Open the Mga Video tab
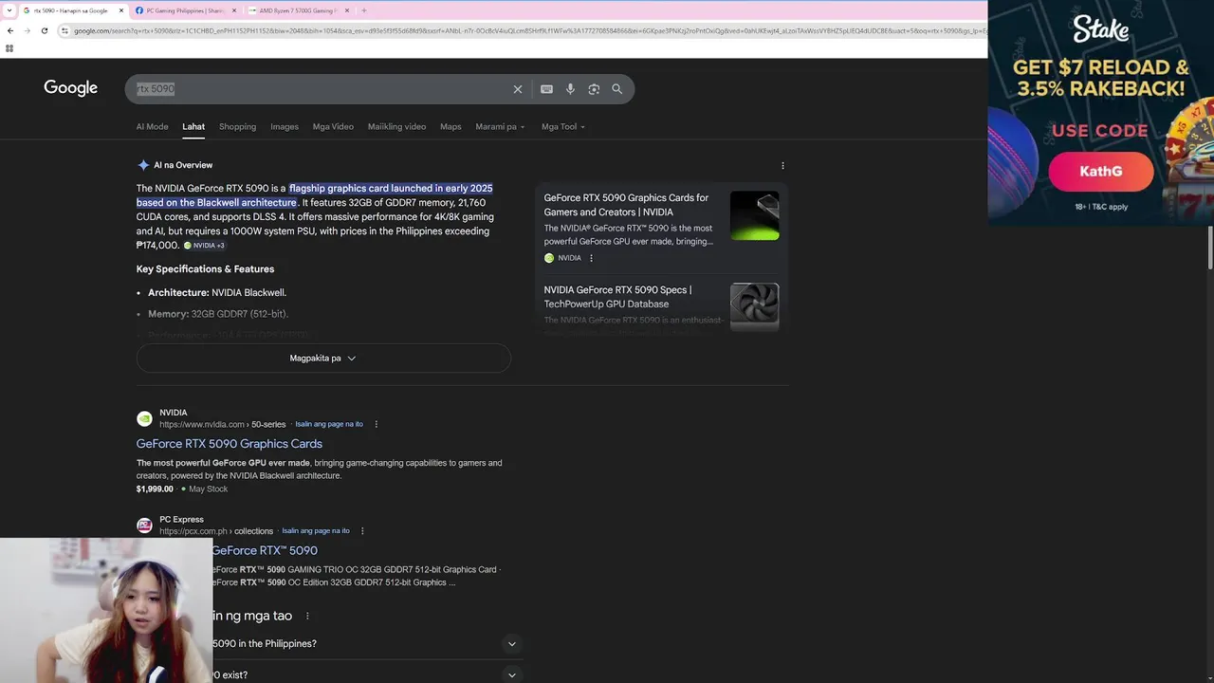This screenshot has height=683, width=1214. tap(333, 126)
